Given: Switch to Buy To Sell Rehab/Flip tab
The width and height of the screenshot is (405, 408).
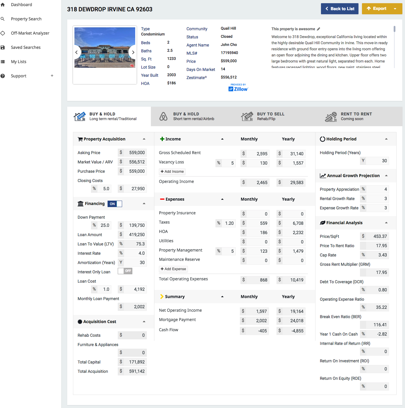Looking at the screenshot, I should pyautogui.click(x=276, y=116).
